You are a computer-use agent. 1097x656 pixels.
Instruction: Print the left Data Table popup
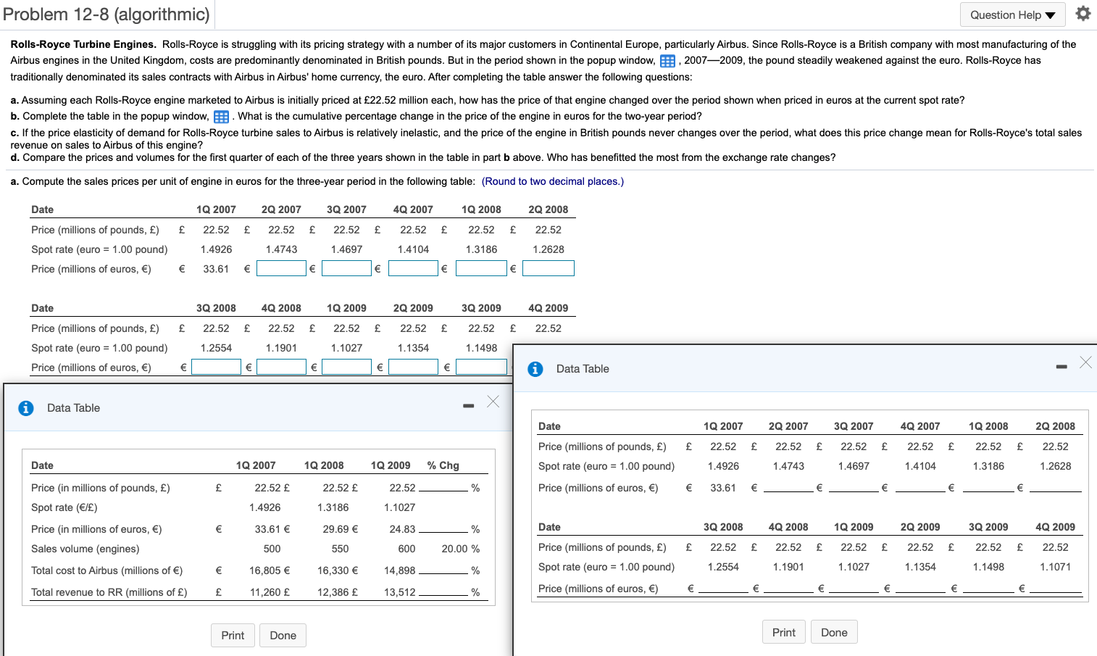click(233, 636)
